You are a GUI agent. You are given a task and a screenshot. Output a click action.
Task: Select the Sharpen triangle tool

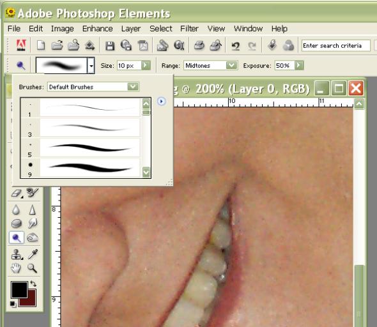(32, 209)
